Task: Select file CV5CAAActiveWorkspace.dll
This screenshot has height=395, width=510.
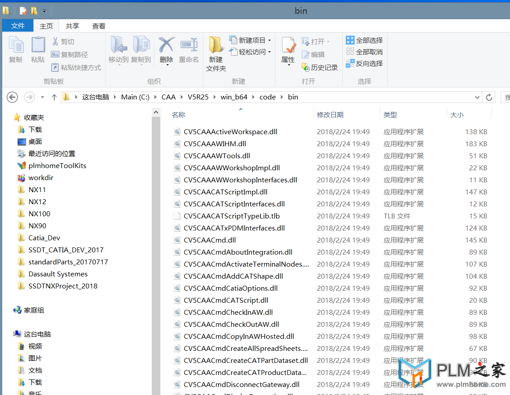Action: click(x=230, y=132)
